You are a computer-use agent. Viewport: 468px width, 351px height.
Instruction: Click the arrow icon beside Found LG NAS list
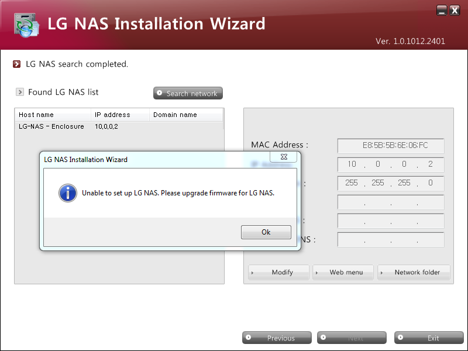pos(20,92)
